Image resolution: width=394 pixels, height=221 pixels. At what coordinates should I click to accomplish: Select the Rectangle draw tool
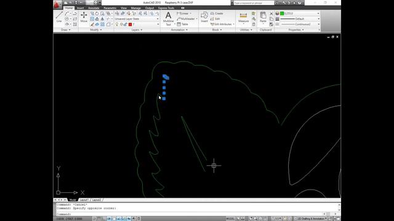(75, 19)
